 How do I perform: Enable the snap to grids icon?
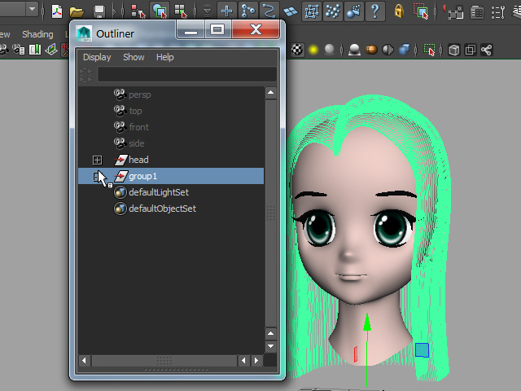pos(227,11)
